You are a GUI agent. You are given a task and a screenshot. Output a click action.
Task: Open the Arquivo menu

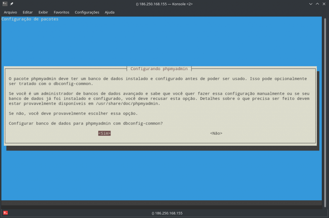pyautogui.click(x=10, y=12)
